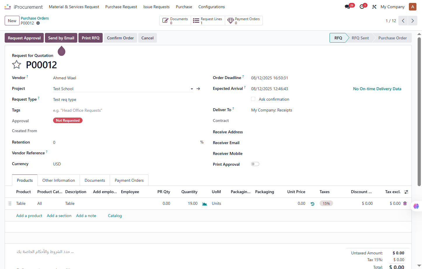Open the My Company switcher
422x269 pixels.
pos(393,7)
